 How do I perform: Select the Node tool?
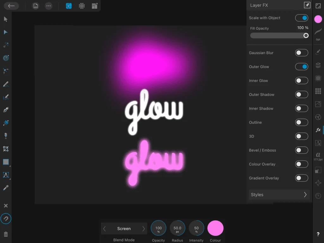(6, 32)
